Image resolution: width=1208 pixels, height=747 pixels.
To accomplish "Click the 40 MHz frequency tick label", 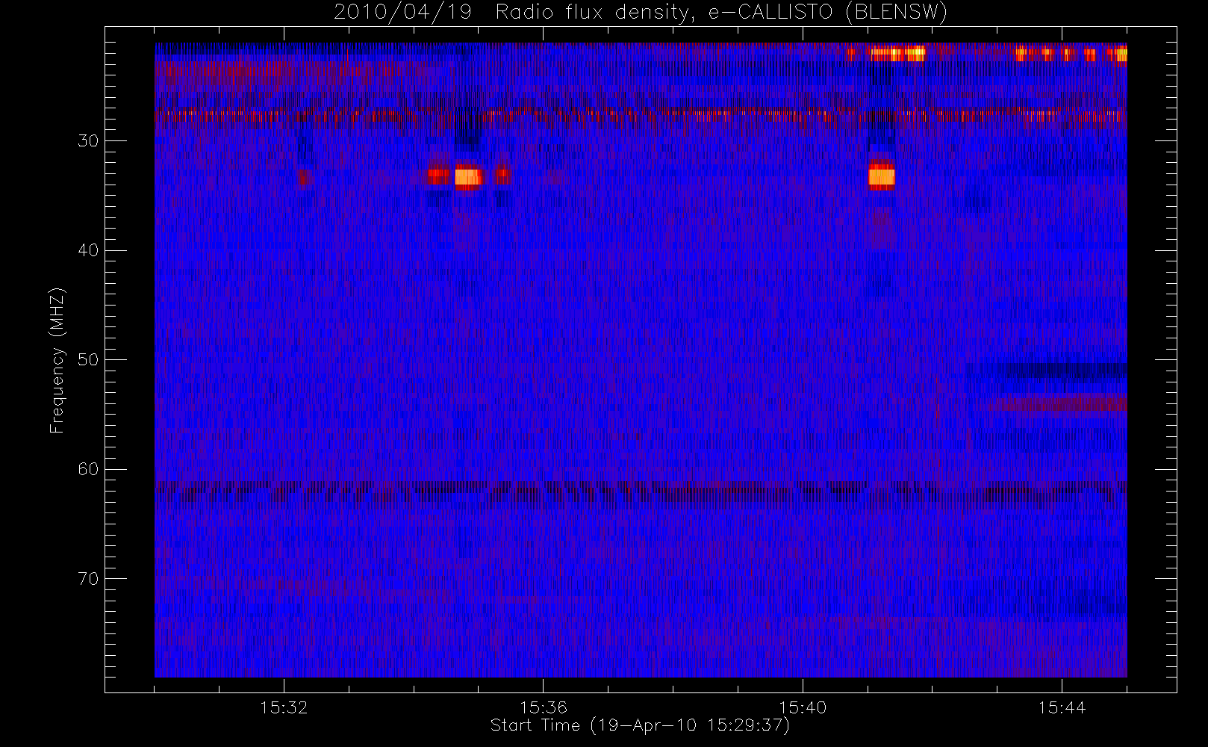I will 88,250.
